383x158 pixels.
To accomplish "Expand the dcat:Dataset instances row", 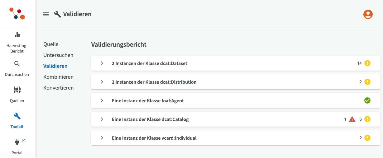I will [x=102, y=63].
